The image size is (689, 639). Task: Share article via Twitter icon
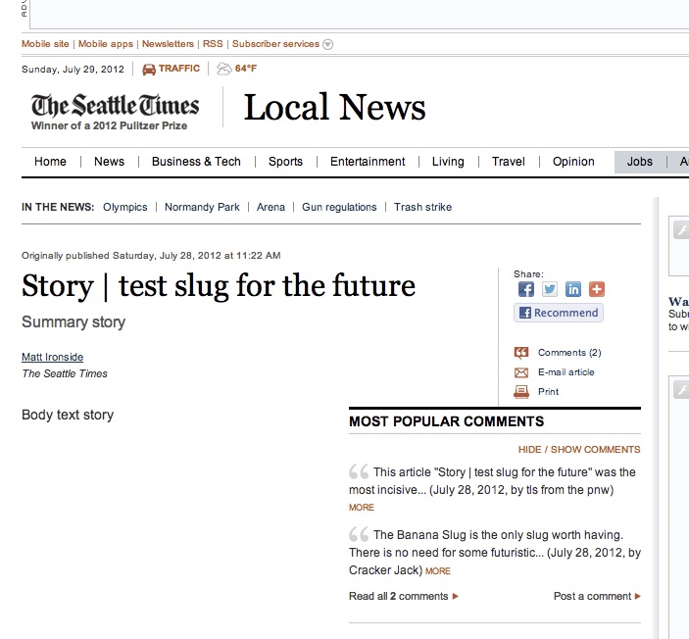point(549,289)
